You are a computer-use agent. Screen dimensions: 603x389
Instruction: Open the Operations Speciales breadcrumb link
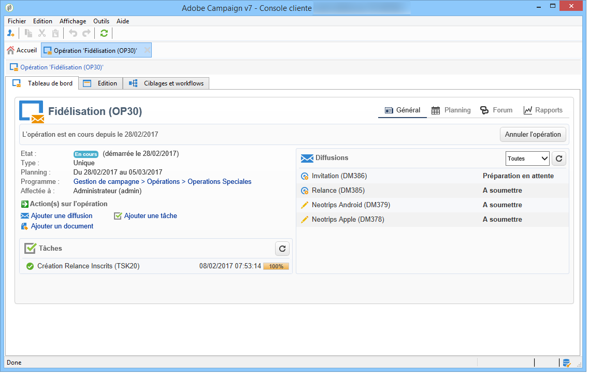(x=219, y=182)
